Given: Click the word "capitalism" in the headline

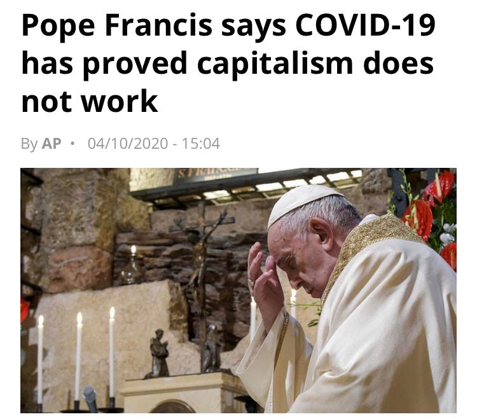Looking at the screenshot, I should 275,64.
